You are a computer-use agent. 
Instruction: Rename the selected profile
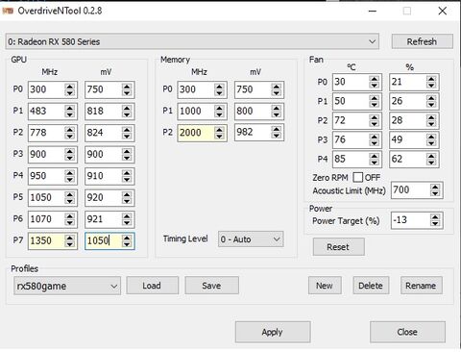[x=421, y=286]
